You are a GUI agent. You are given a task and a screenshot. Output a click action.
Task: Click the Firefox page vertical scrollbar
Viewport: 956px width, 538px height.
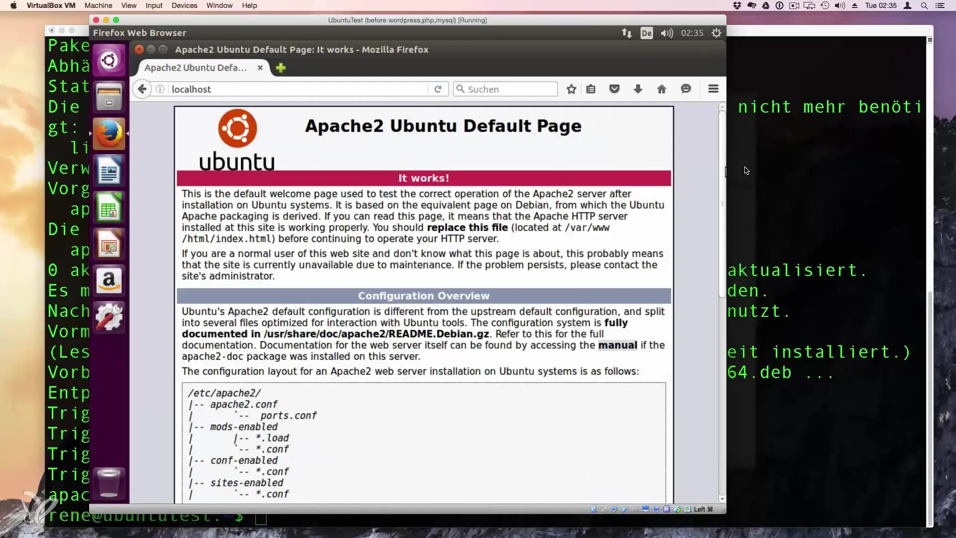tap(722, 204)
